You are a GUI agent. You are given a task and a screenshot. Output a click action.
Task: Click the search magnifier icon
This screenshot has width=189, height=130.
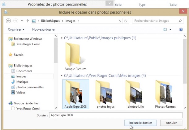point(180,21)
